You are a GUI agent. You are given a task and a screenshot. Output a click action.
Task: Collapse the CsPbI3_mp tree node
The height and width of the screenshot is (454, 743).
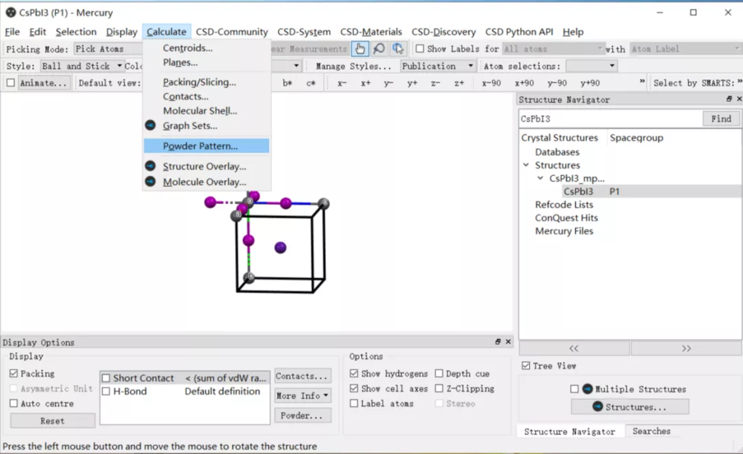pos(540,178)
